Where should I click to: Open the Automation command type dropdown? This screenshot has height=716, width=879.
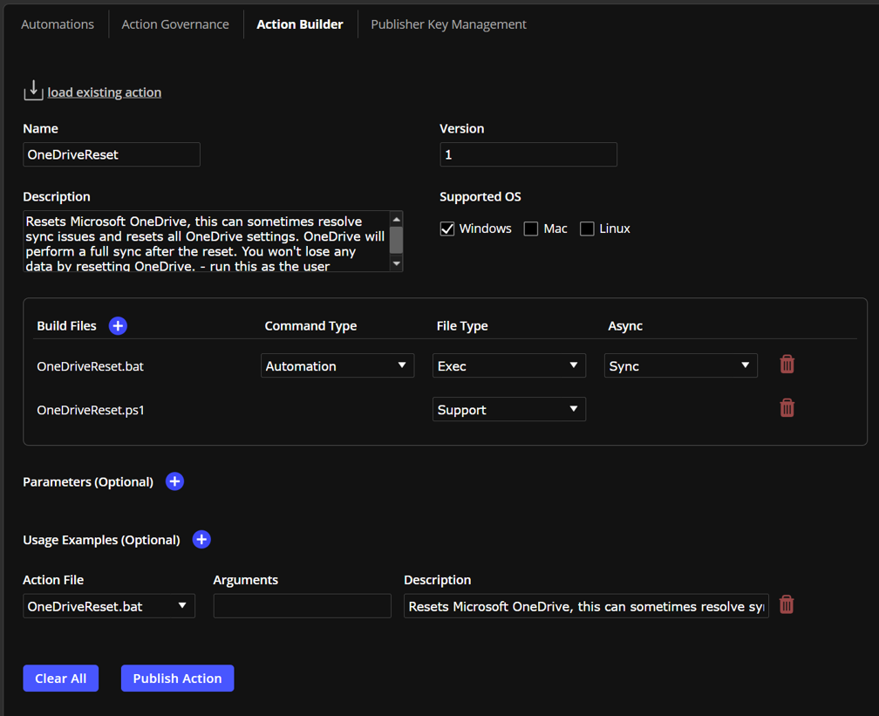337,365
